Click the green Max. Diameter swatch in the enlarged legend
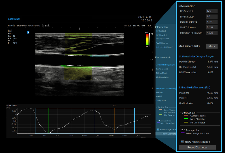This screenshot has height=153, width=225. point(187,119)
